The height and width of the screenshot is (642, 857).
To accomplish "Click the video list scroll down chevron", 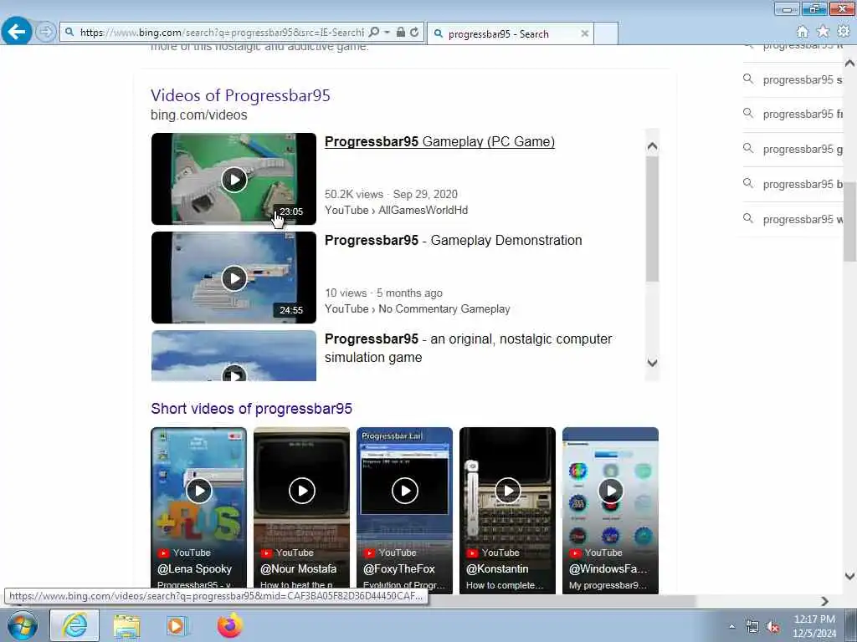I will [652, 363].
